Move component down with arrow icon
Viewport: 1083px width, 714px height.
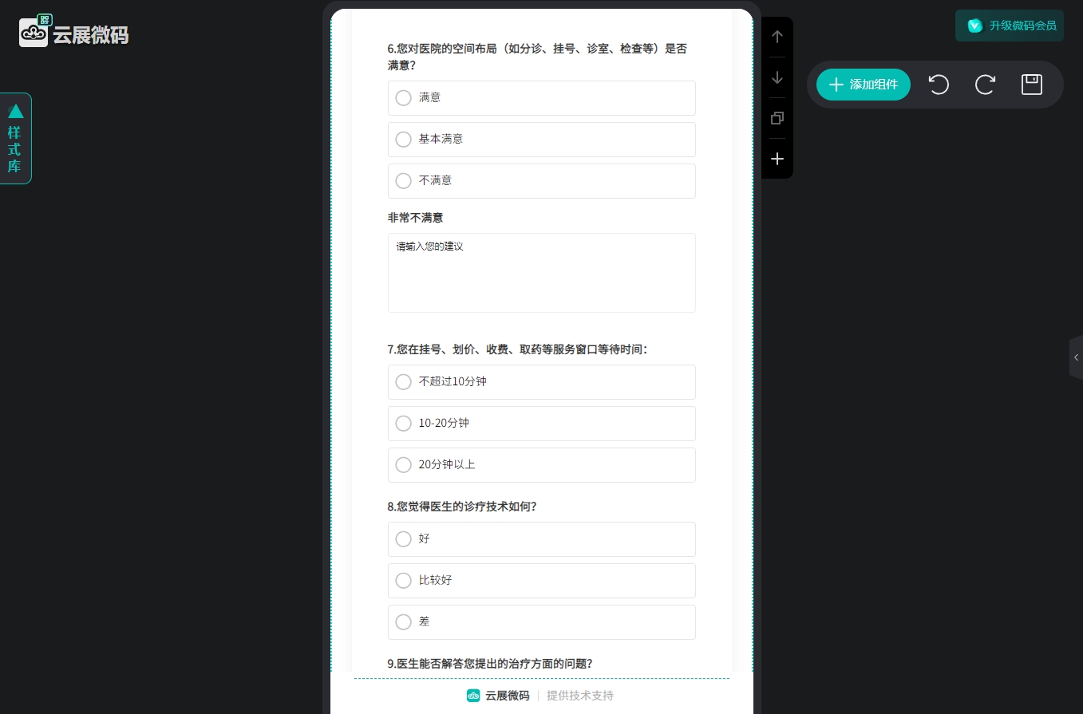(777, 77)
